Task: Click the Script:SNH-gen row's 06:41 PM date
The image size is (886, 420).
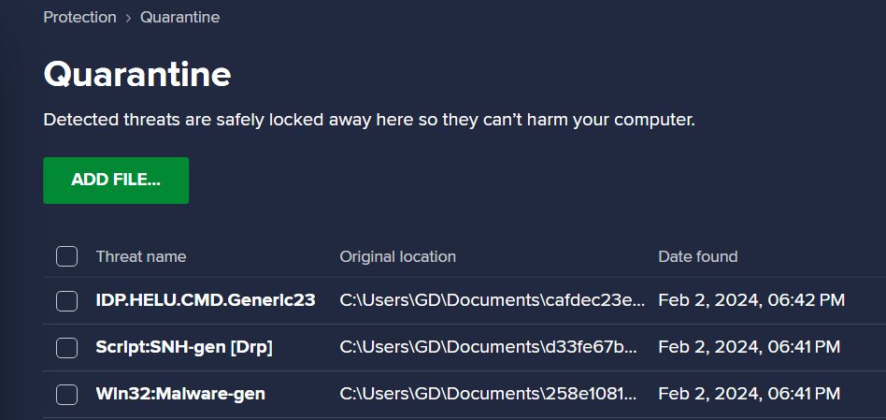Action: (x=750, y=347)
